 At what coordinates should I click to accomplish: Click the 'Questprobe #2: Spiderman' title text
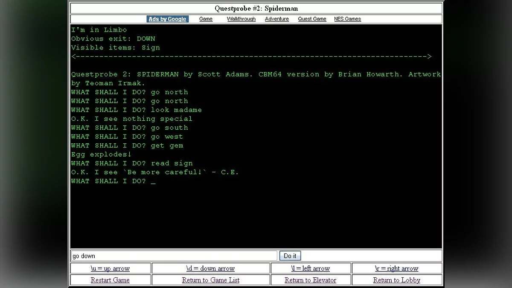pos(256,8)
